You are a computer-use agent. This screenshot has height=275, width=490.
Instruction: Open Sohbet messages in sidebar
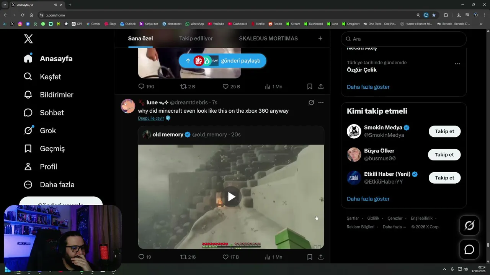[44, 112]
